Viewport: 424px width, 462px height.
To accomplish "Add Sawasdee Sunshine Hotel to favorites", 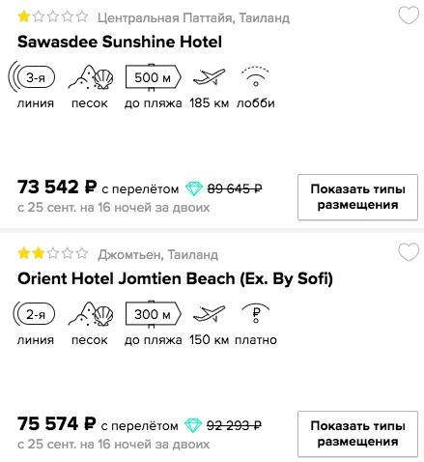I will click(x=409, y=15).
